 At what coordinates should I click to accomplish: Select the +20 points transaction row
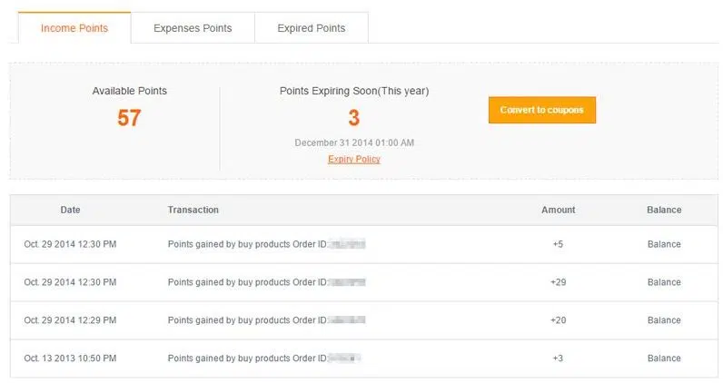tap(364, 320)
